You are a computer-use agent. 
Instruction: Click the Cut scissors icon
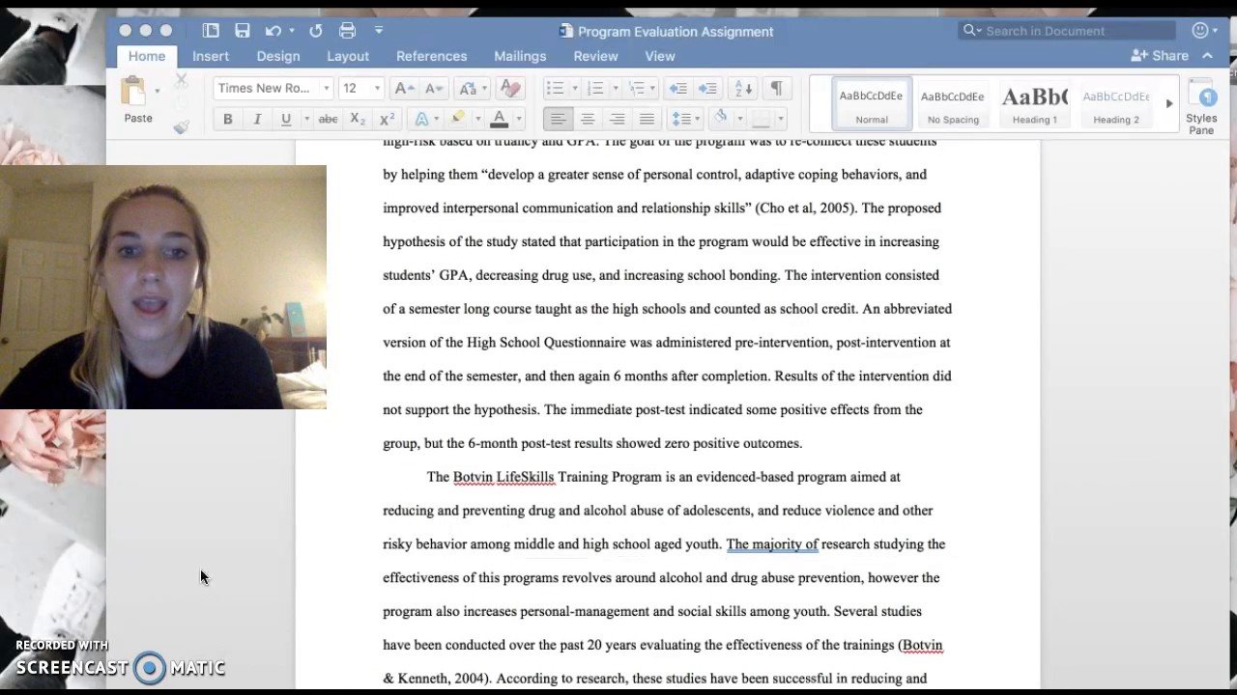pyautogui.click(x=181, y=81)
